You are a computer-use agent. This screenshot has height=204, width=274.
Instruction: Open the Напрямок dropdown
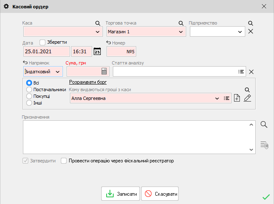click(57, 72)
